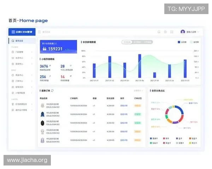Click the 会员分类占比 panel title
The image size is (212, 169).
(x=158, y=90)
